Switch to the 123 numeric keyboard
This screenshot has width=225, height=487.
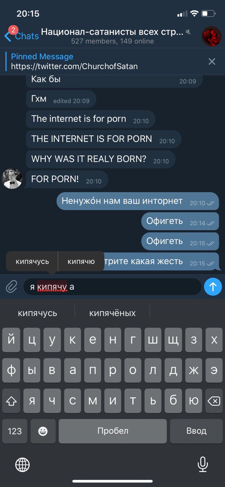point(14,431)
